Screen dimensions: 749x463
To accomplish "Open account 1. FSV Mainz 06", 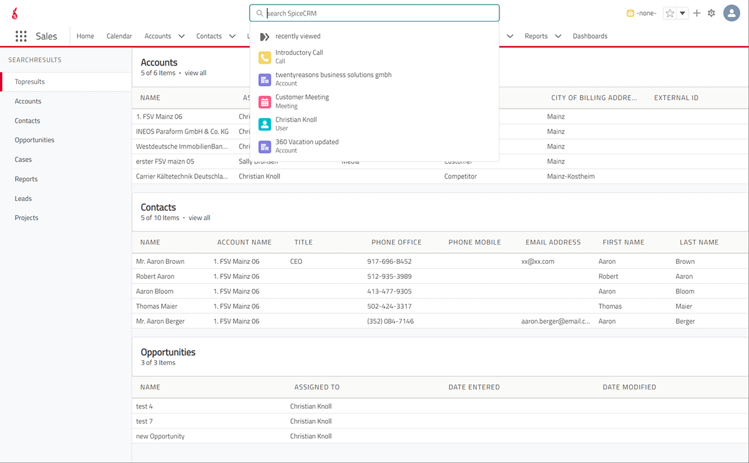I will pos(159,117).
